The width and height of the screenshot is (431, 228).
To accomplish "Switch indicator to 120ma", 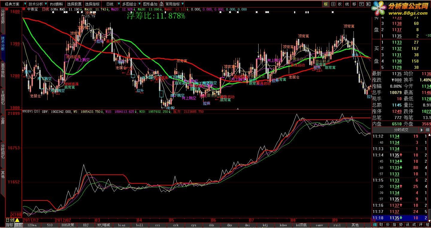I will [32, 225].
